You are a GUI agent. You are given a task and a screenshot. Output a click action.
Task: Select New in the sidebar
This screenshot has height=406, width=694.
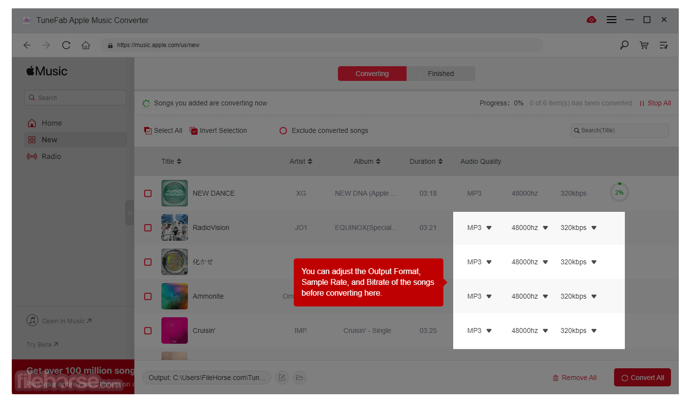(x=76, y=140)
